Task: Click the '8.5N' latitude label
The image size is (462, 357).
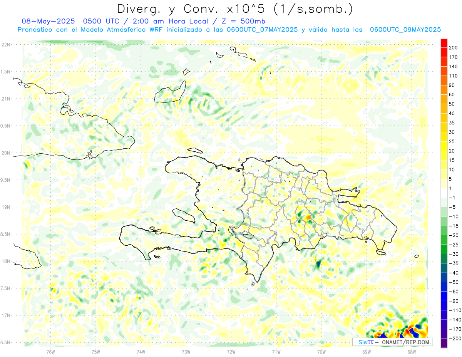Action: [6, 235]
